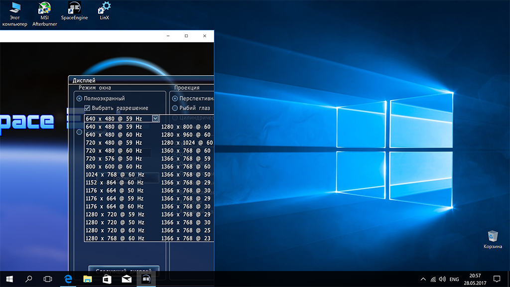Click the Mail app taskbar icon
The image size is (510, 287).
tap(126, 279)
